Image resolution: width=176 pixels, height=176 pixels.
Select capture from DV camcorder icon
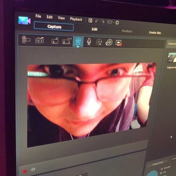pyautogui.click(x=26, y=40)
